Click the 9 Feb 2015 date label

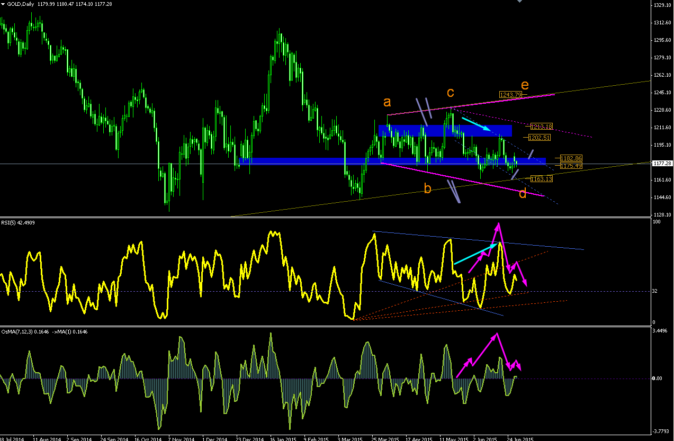[317, 438]
